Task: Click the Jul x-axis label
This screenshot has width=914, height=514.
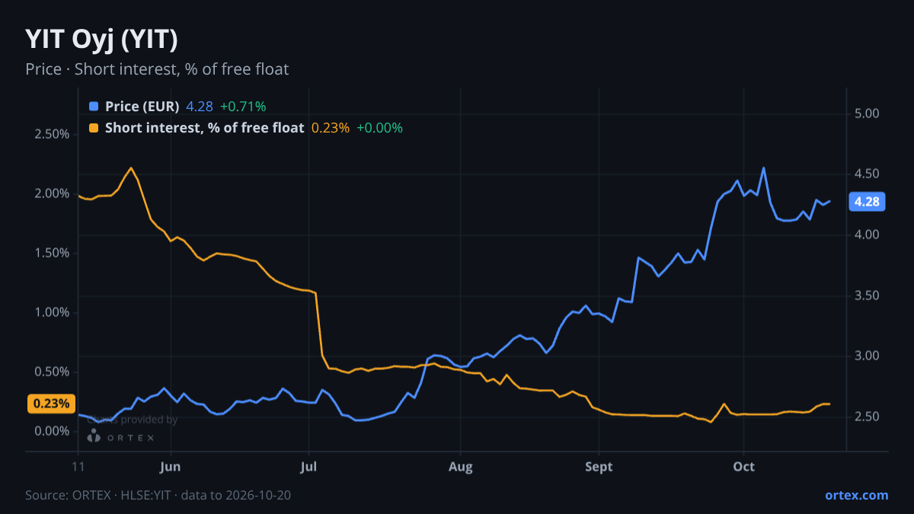Action: click(x=308, y=466)
